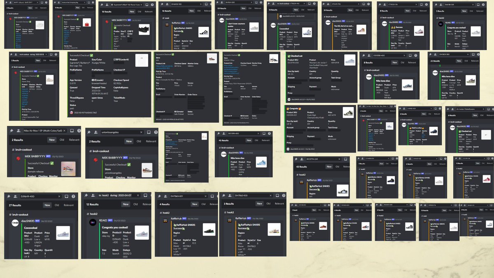The height and width of the screenshot is (278, 494).
Task: Clear the unionlosangeles search with the X
Action: point(141,132)
